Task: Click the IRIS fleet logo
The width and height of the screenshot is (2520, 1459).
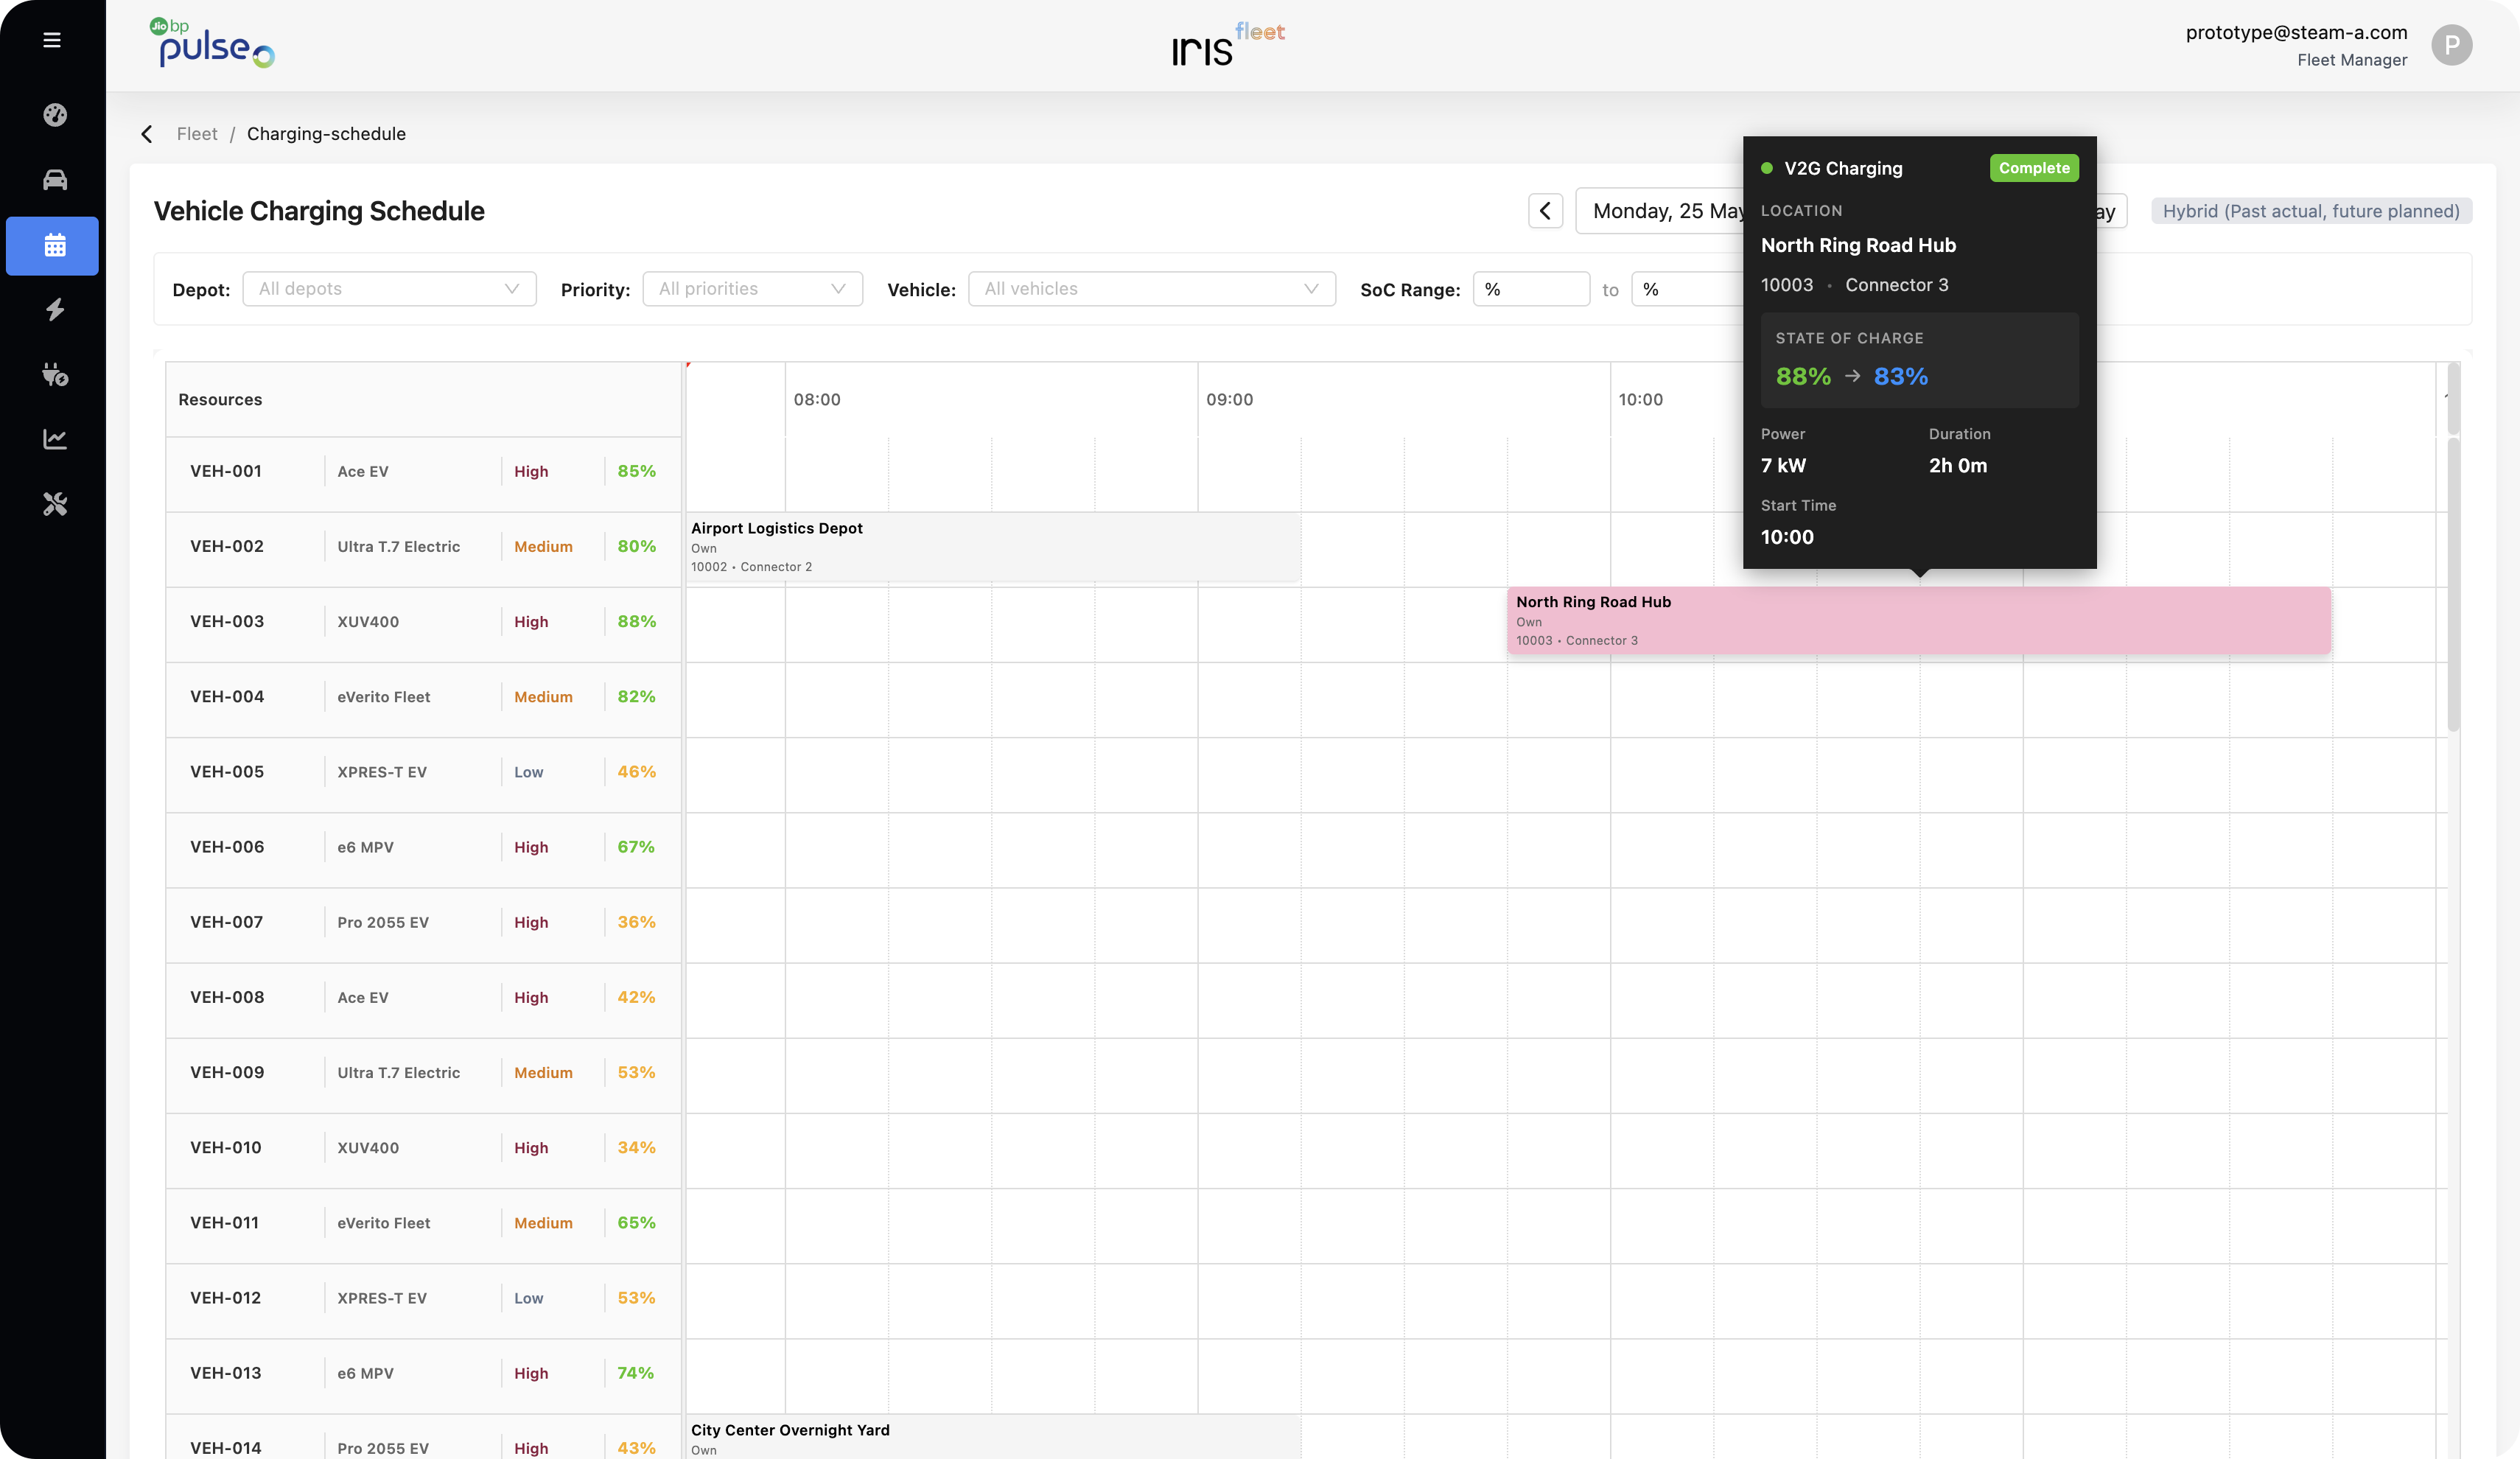Action: click(1228, 44)
